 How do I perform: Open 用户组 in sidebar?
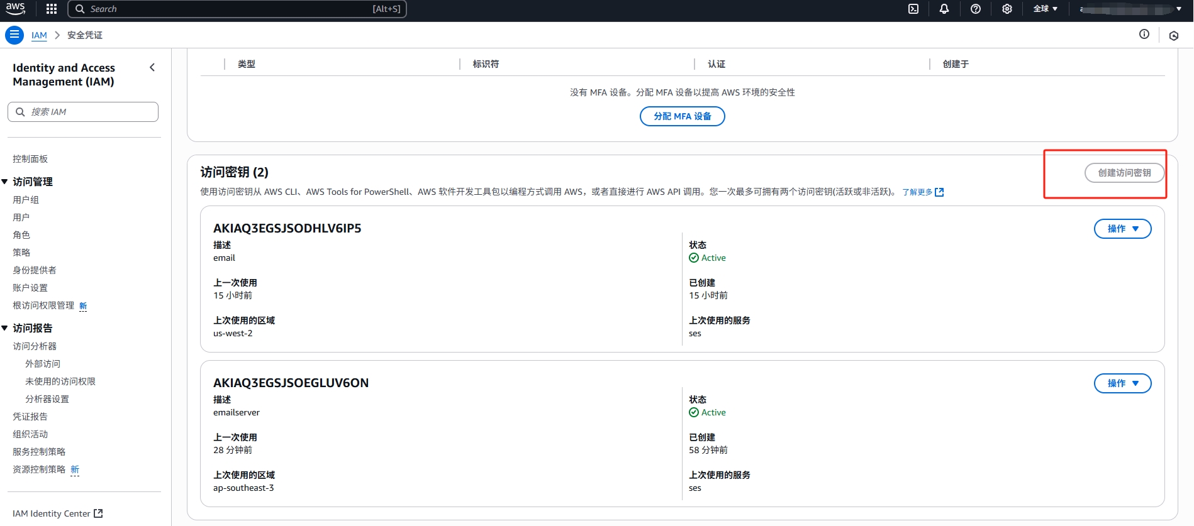(x=26, y=200)
